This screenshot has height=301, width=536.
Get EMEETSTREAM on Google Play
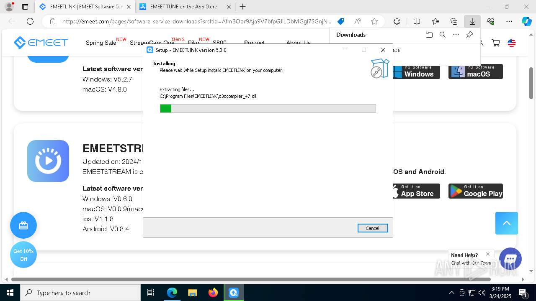coord(476,191)
